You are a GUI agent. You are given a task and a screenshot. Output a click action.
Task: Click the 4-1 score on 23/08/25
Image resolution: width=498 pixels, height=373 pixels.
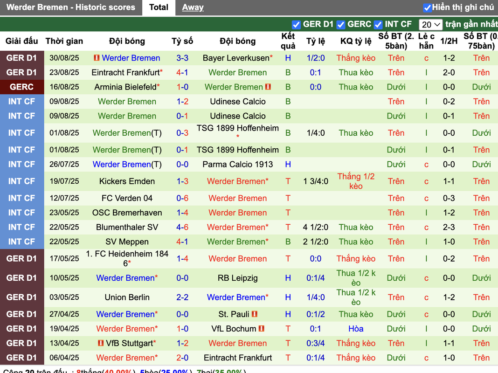182,73
